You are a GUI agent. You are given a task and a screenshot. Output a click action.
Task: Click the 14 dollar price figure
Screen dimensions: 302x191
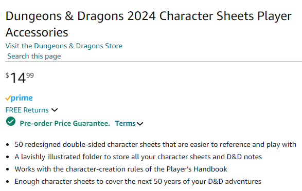[x=18, y=78]
